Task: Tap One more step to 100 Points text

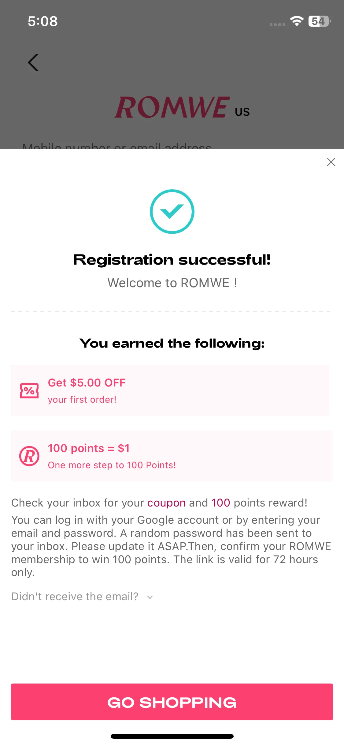Action: (x=112, y=465)
